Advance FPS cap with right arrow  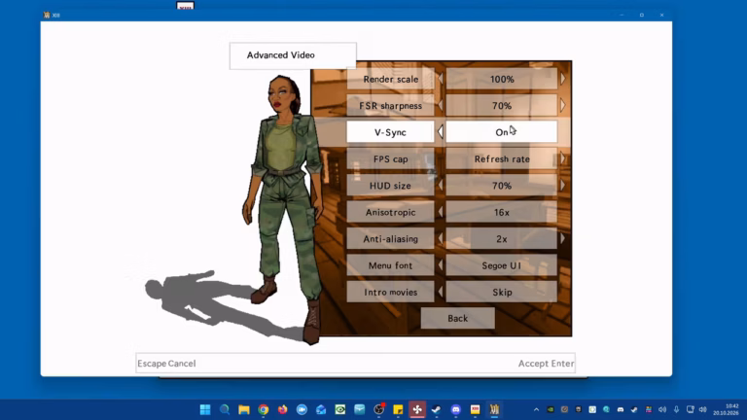click(562, 158)
